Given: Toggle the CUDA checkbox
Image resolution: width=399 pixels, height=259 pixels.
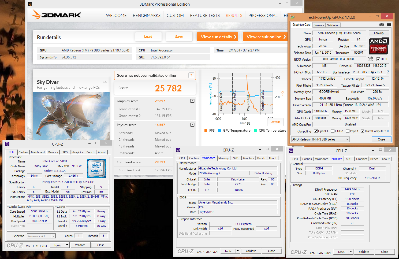Looking at the screenshot, I should coord(333,131).
